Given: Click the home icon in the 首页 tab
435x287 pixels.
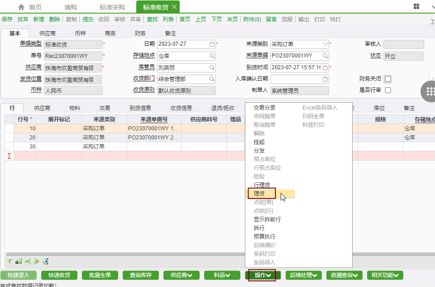Looking at the screenshot, I should [x=21, y=7].
